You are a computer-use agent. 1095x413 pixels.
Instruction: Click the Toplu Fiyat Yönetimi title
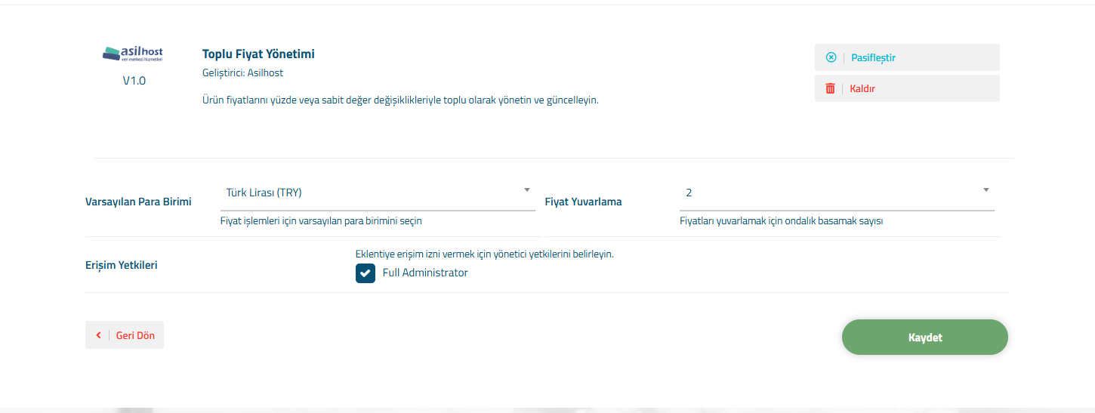(x=258, y=54)
